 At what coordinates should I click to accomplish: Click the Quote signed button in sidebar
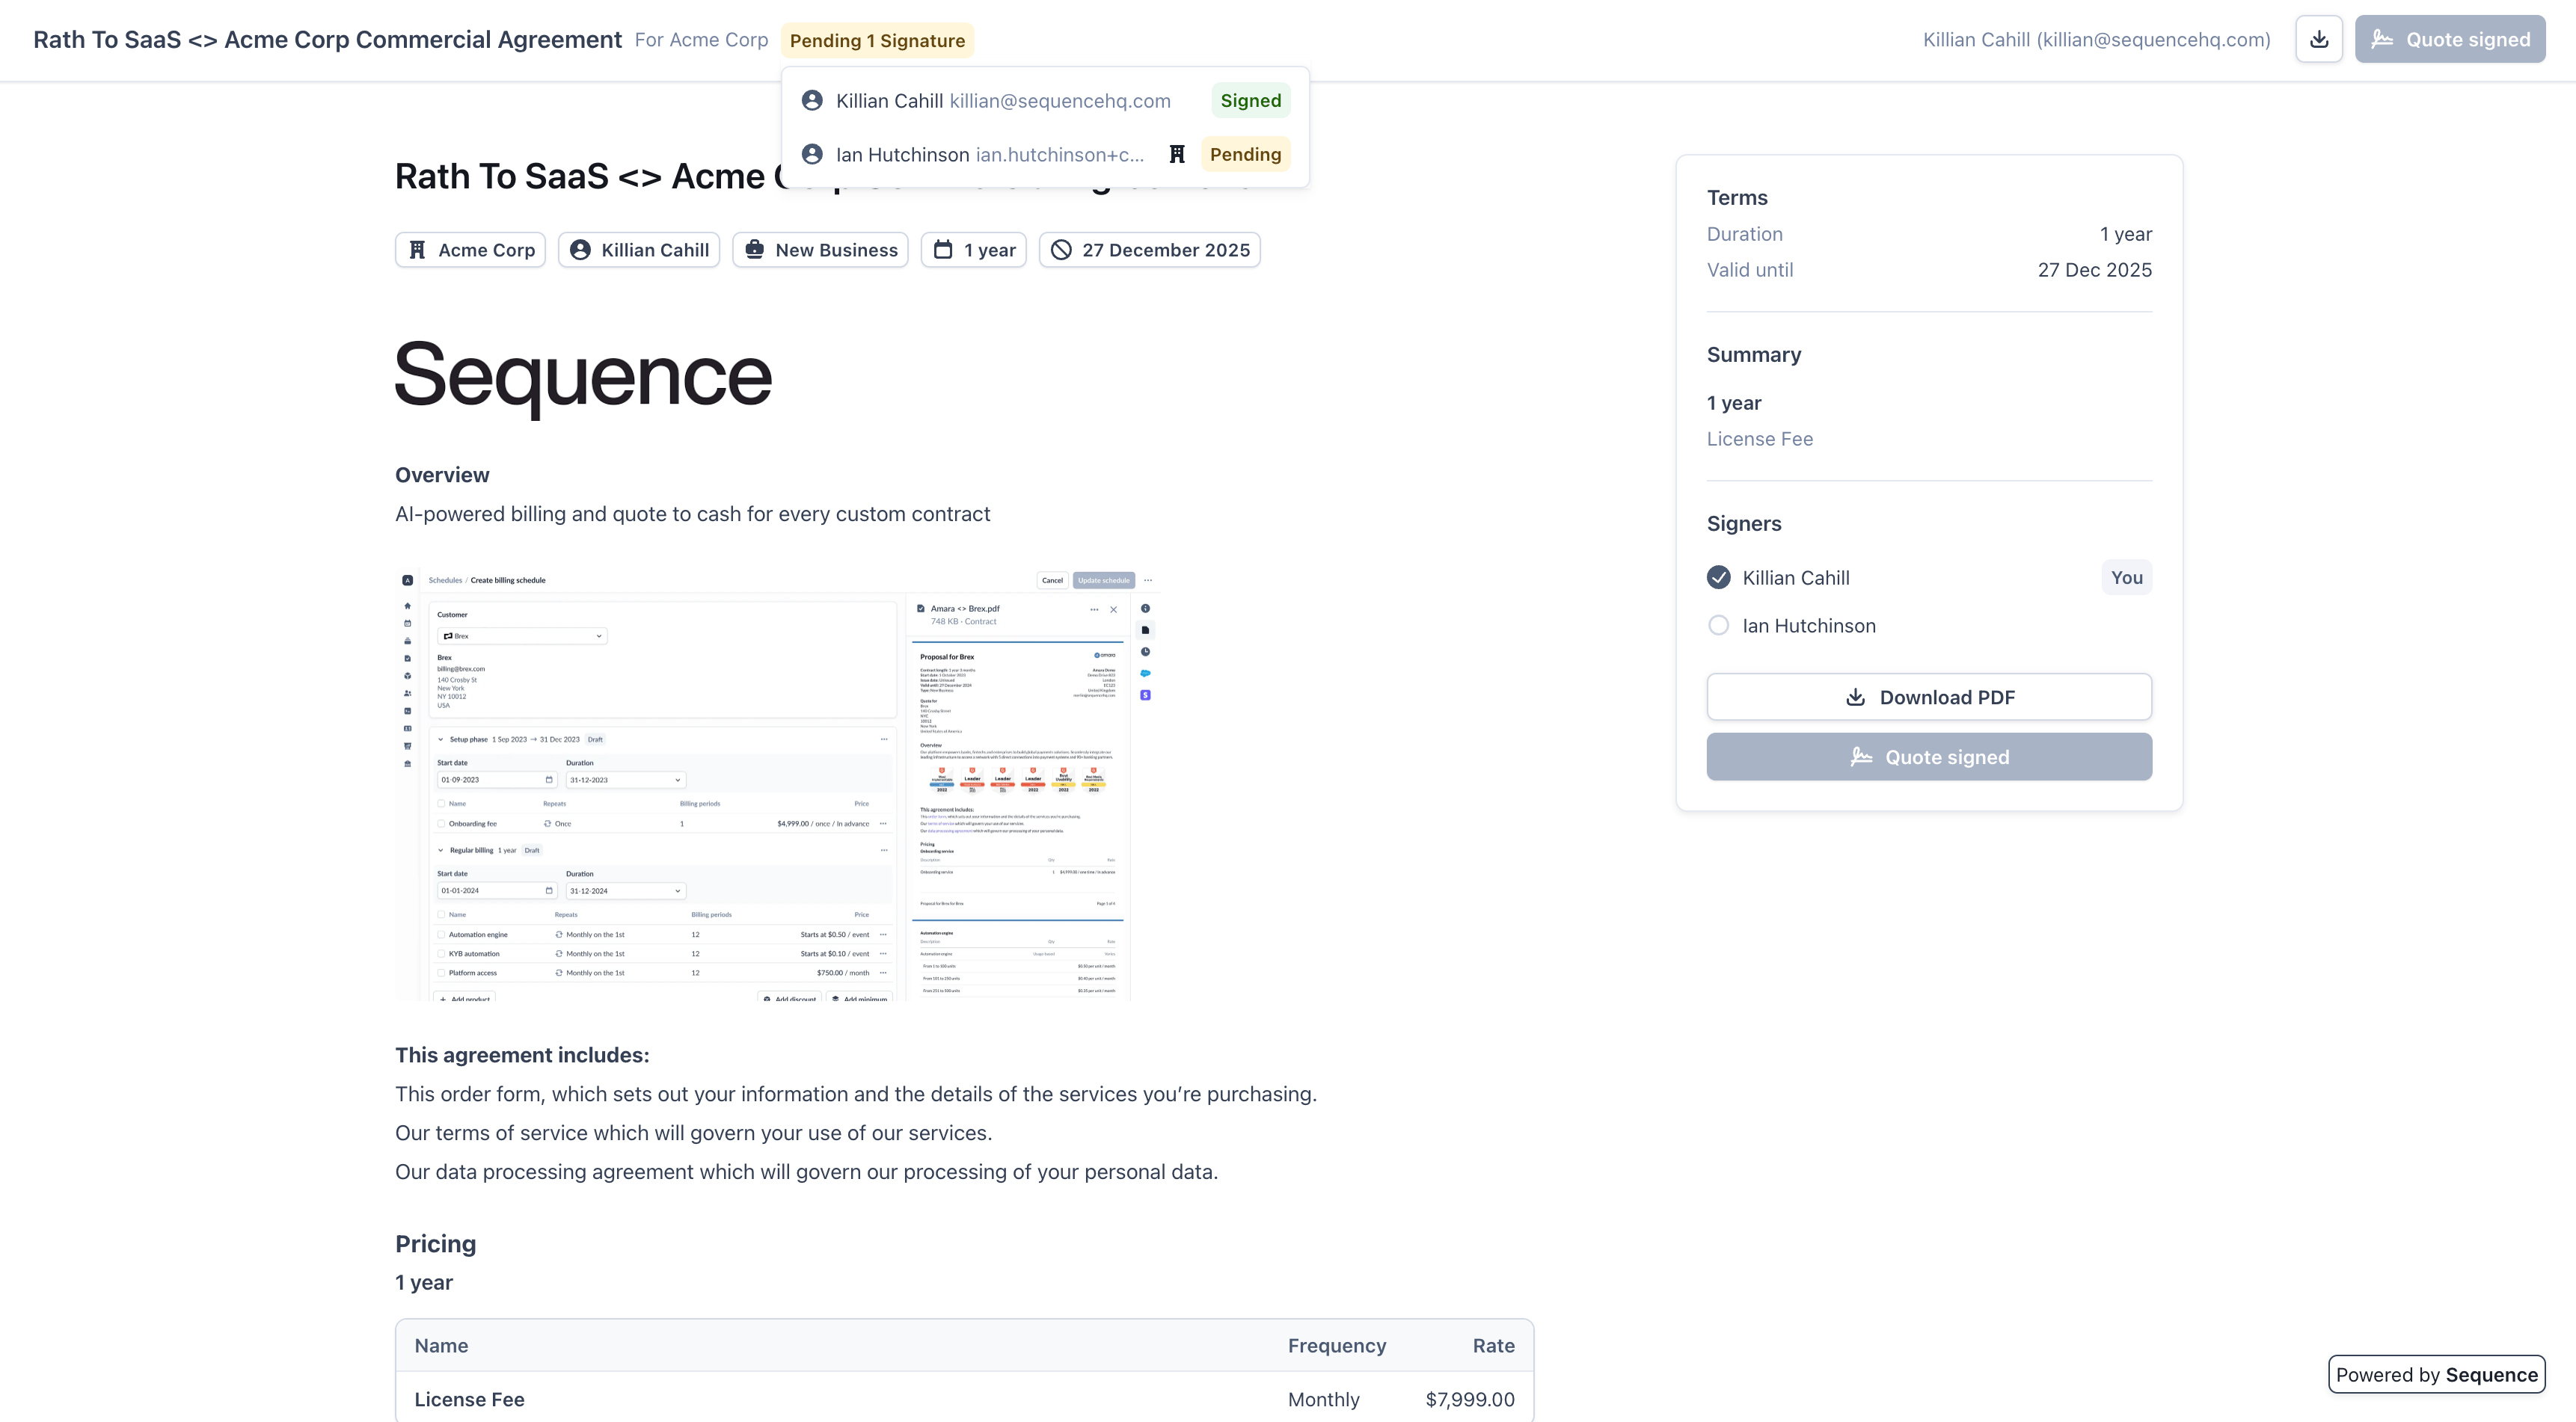pyautogui.click(x=1928, y=757)
